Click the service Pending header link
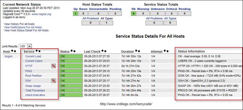The image size is (243, 110). 184,9
